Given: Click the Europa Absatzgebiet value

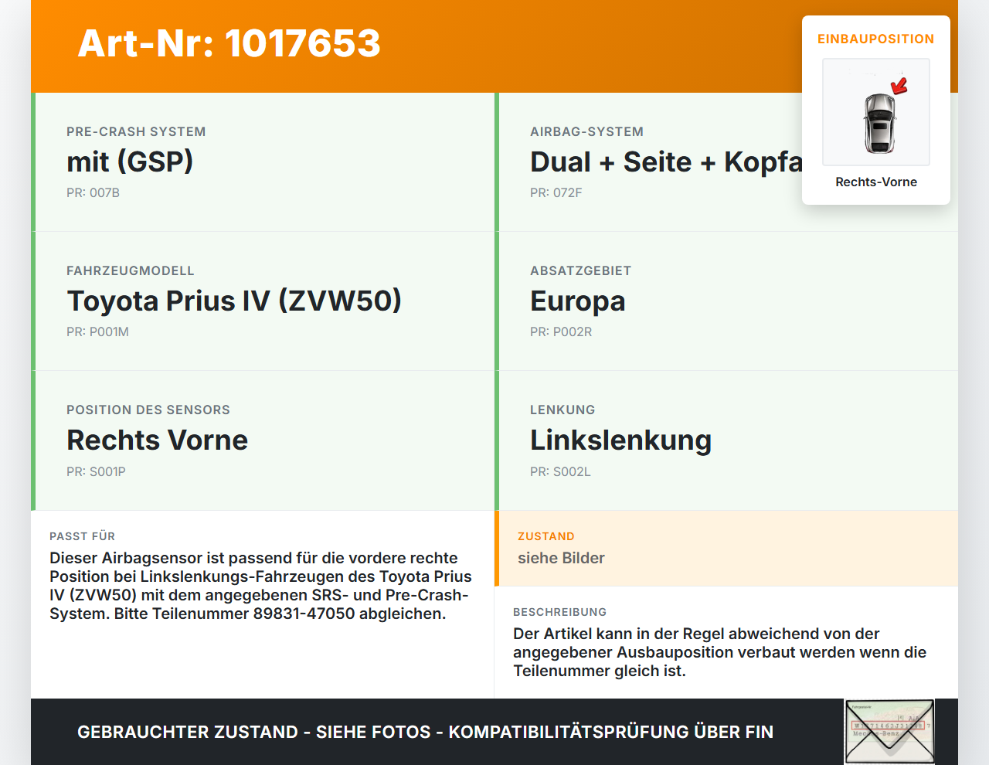Looking at the screenshot, I should 578,301.
